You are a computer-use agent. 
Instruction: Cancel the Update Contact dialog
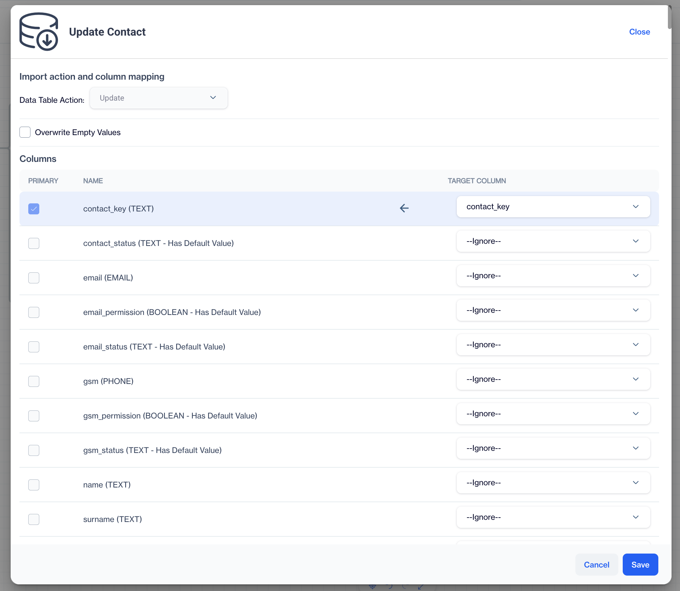pos(596,565)
